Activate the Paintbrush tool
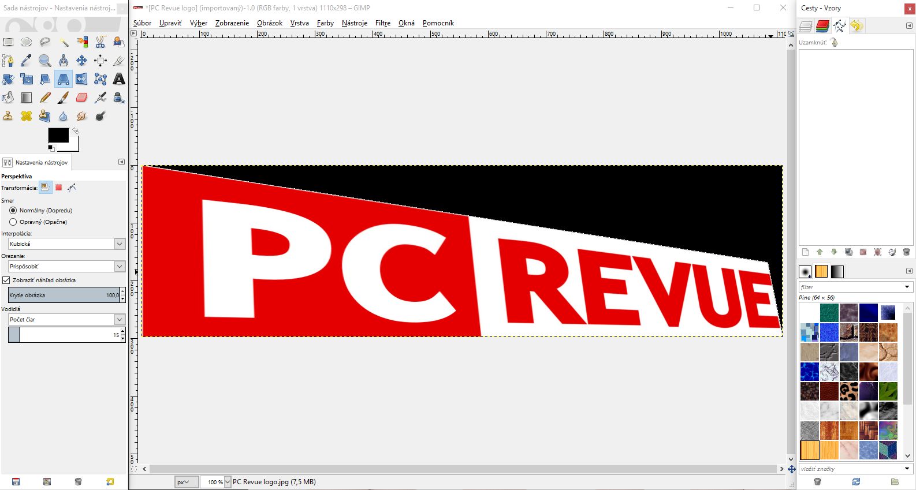 (63, 98)
